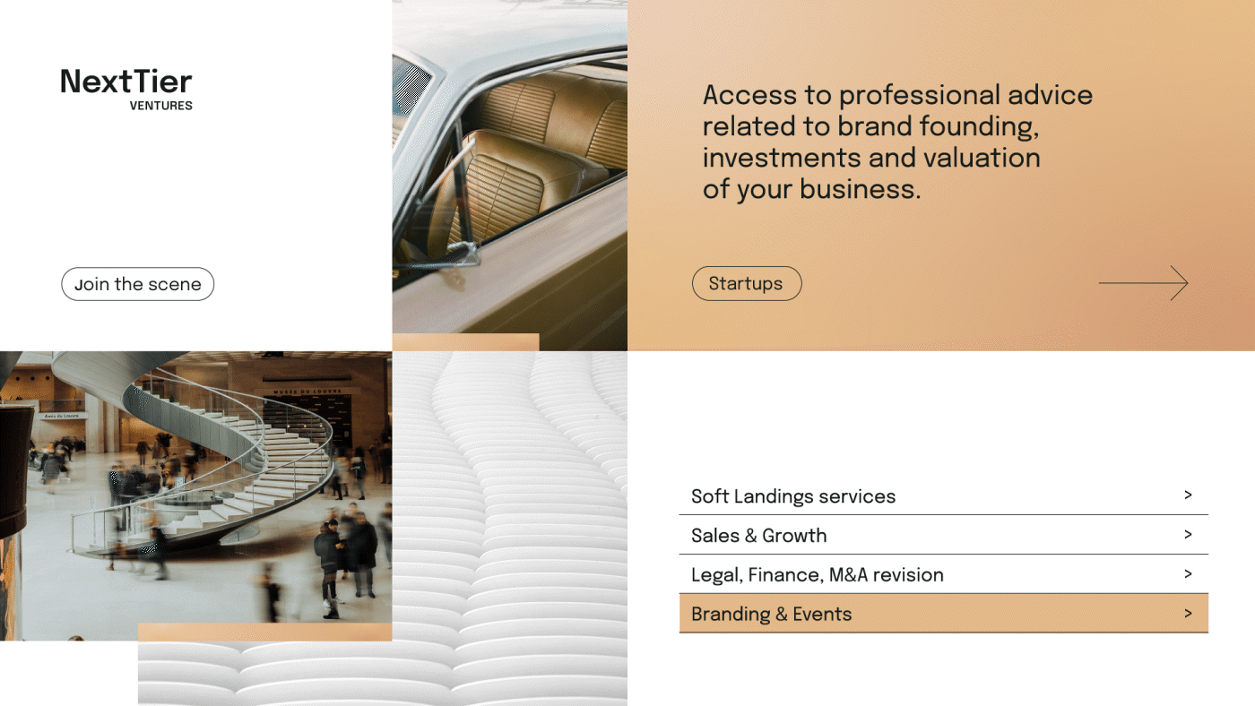Image resolution: width=1255 pixels, height=706 pixels.
Task: Expand chevron beside Branding & Events
Action: (1188, 613)
